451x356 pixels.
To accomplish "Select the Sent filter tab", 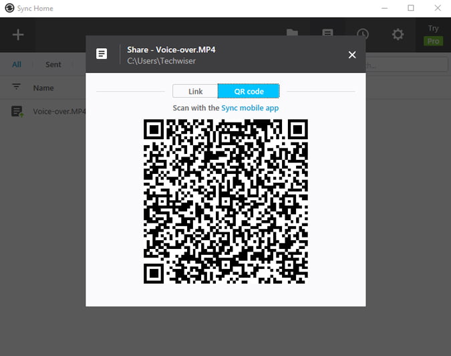I will (x=53, y=64).
